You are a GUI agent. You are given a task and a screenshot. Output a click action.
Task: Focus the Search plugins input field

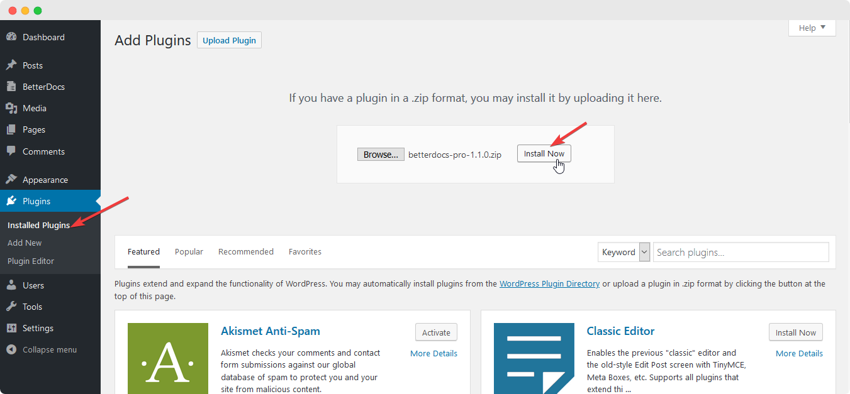coord(741,252)
